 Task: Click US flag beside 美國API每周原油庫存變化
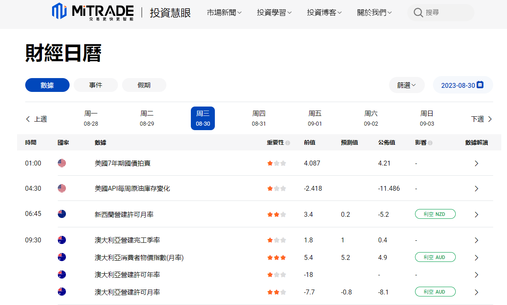pos(62,188)
